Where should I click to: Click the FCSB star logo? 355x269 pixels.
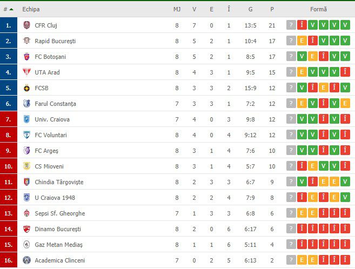[x=26, y=88]
